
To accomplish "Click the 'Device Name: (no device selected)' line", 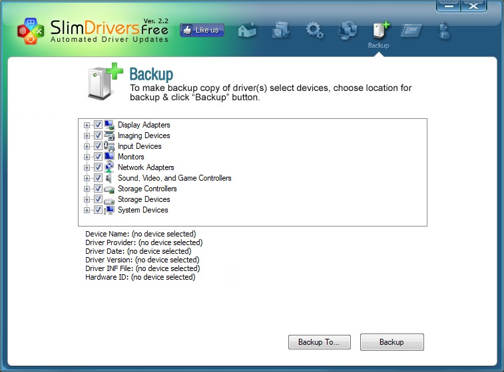I will click(140, 234).
